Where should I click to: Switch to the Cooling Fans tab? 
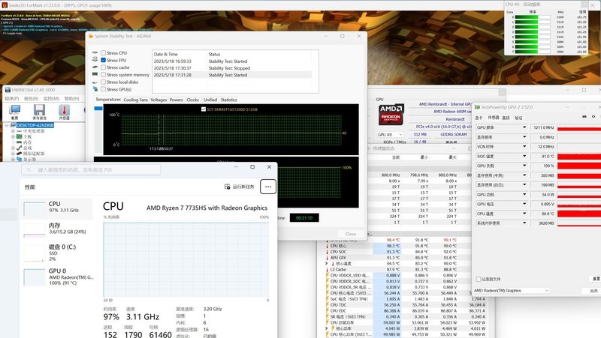click(x=136, y=100)
